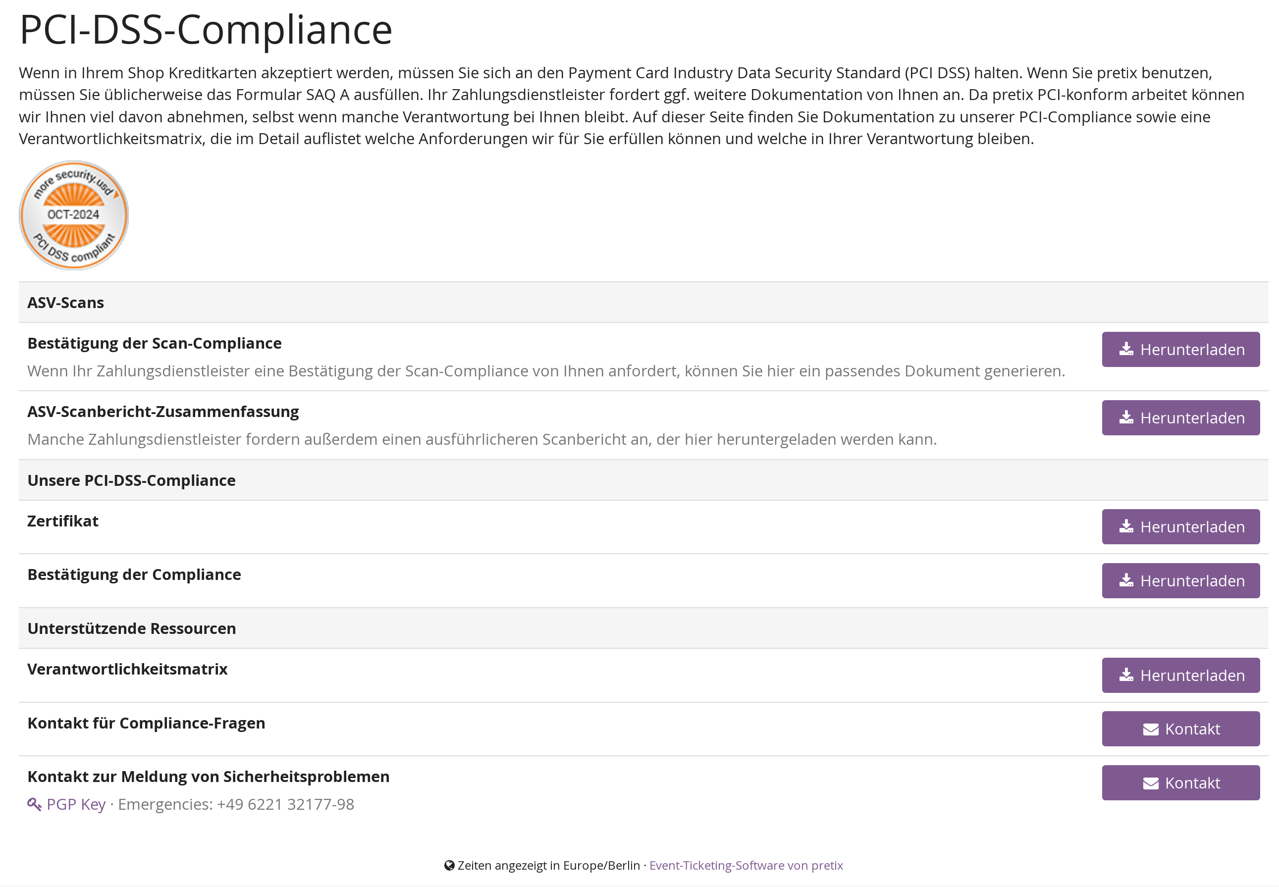1279x887 pixels.
Task: Open the PGP Key link
Action: pyautogui.click(x=76, y=804)
